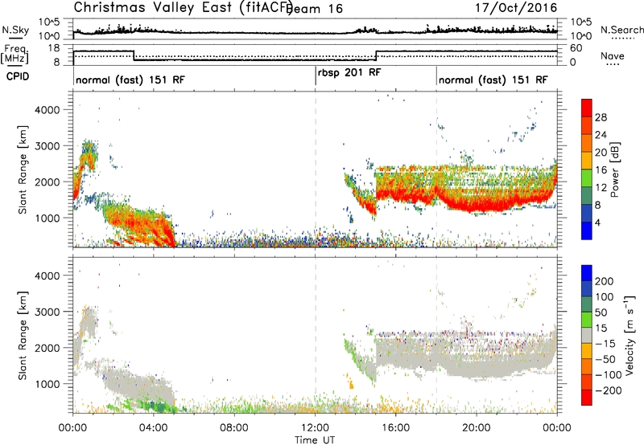Click the 'normal (fast) 151 RF' label after 18:00
This screenshot has height=445, width=644.
point(493,80)
